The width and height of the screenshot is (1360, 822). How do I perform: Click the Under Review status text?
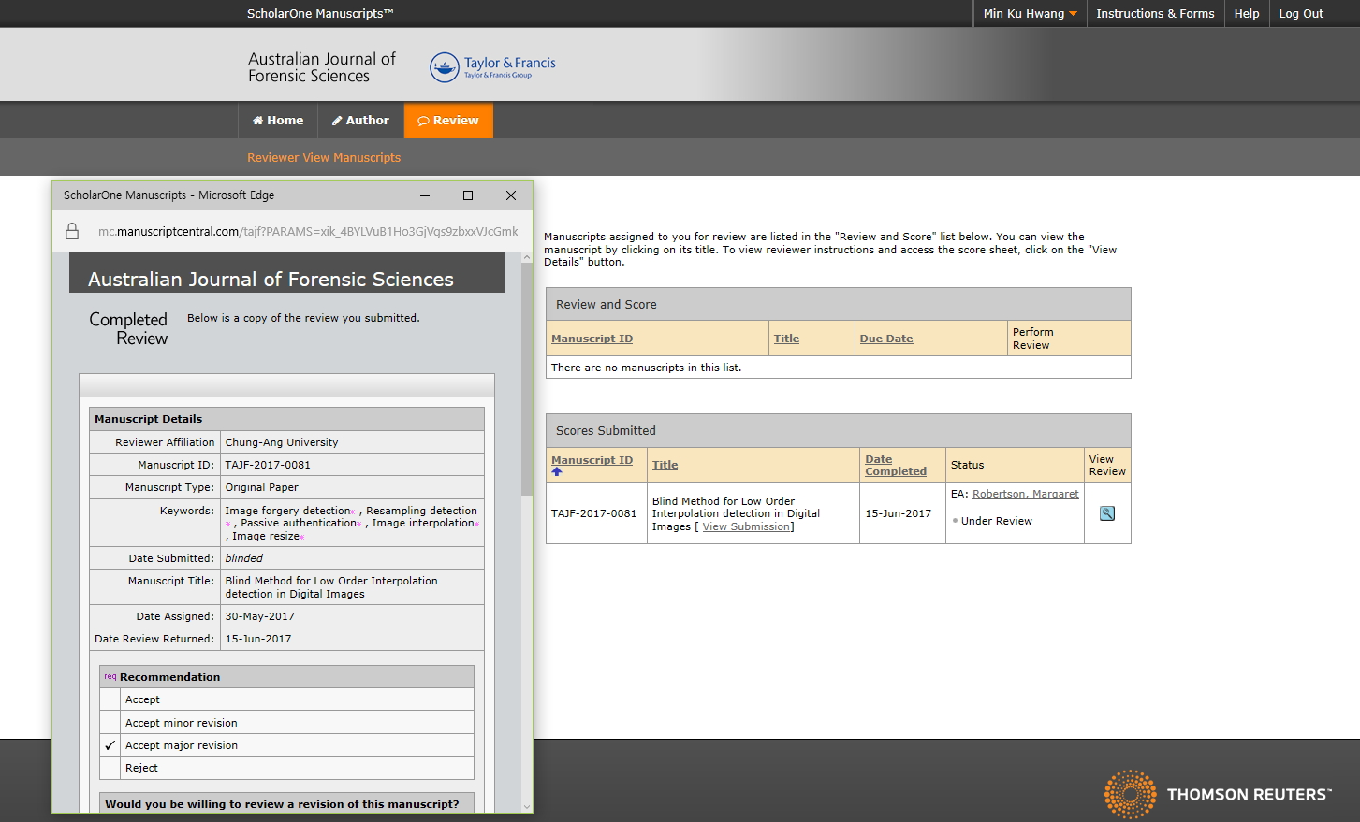point(997,521)
